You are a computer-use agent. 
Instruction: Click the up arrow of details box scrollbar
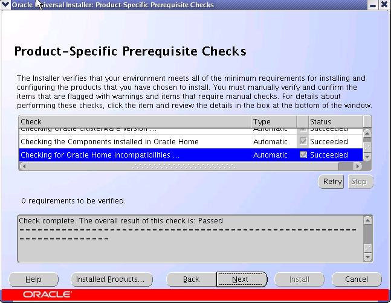pos(368,220)
